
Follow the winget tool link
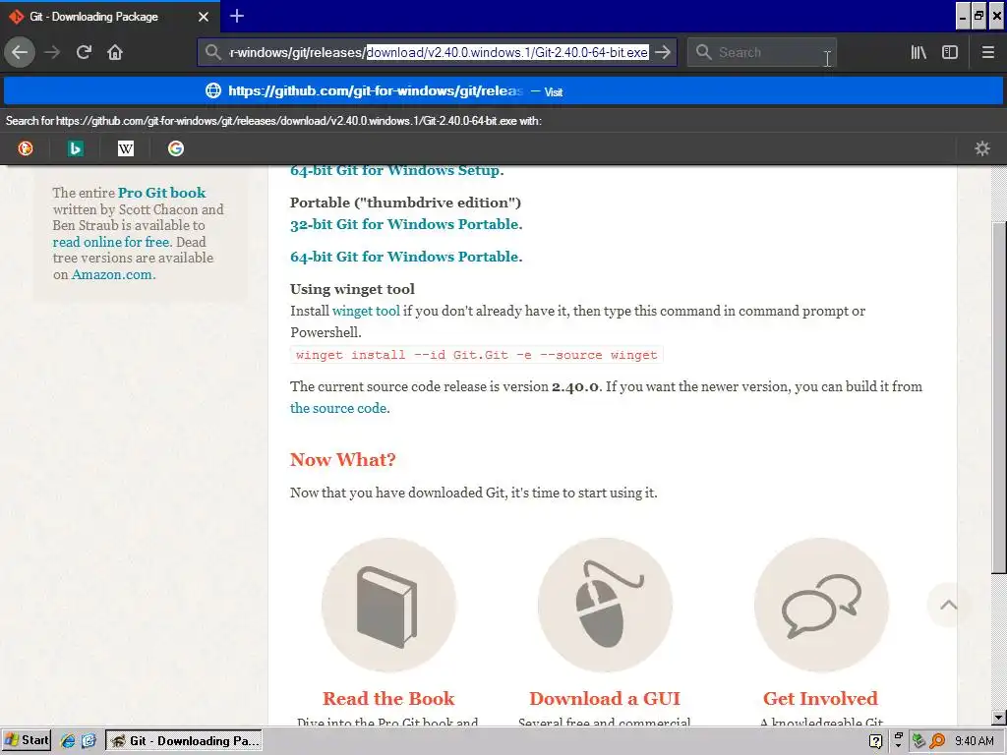coord(366,311)
